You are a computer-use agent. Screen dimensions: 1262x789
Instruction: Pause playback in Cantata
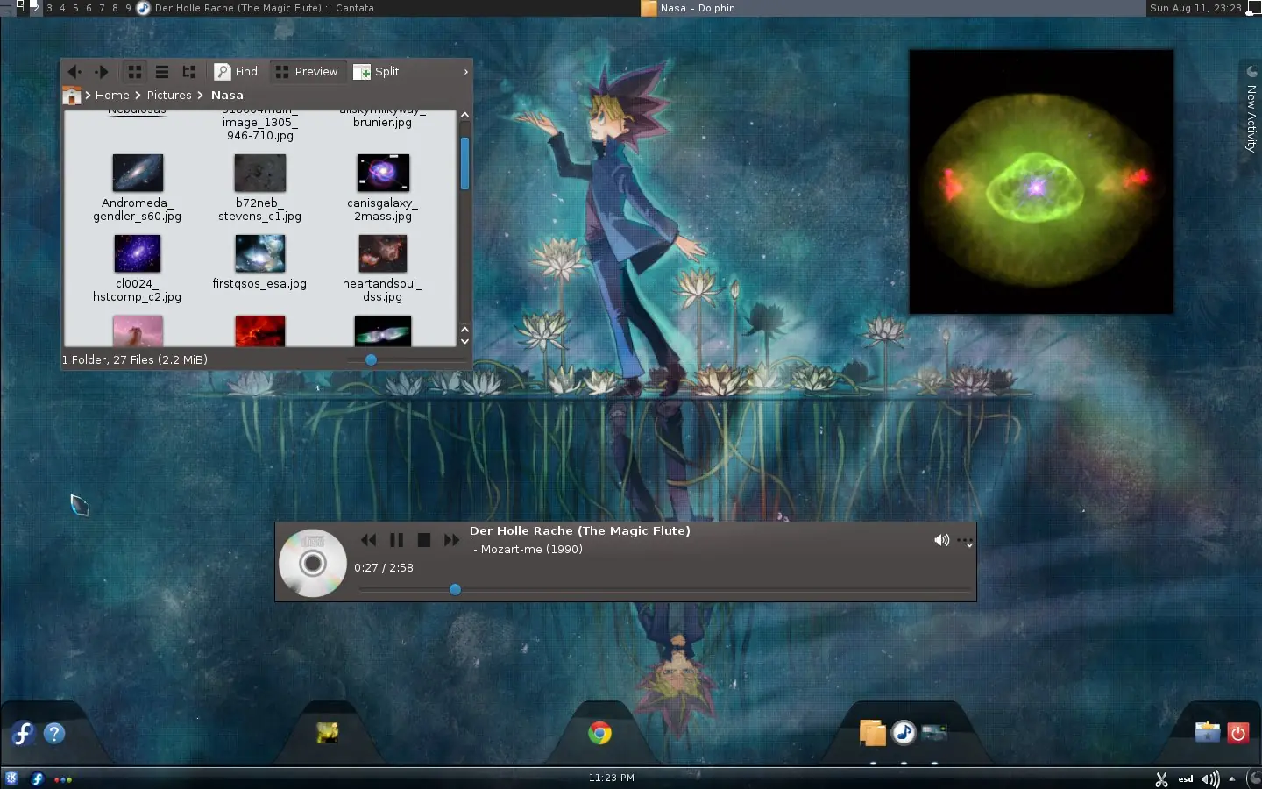(396, 540)
